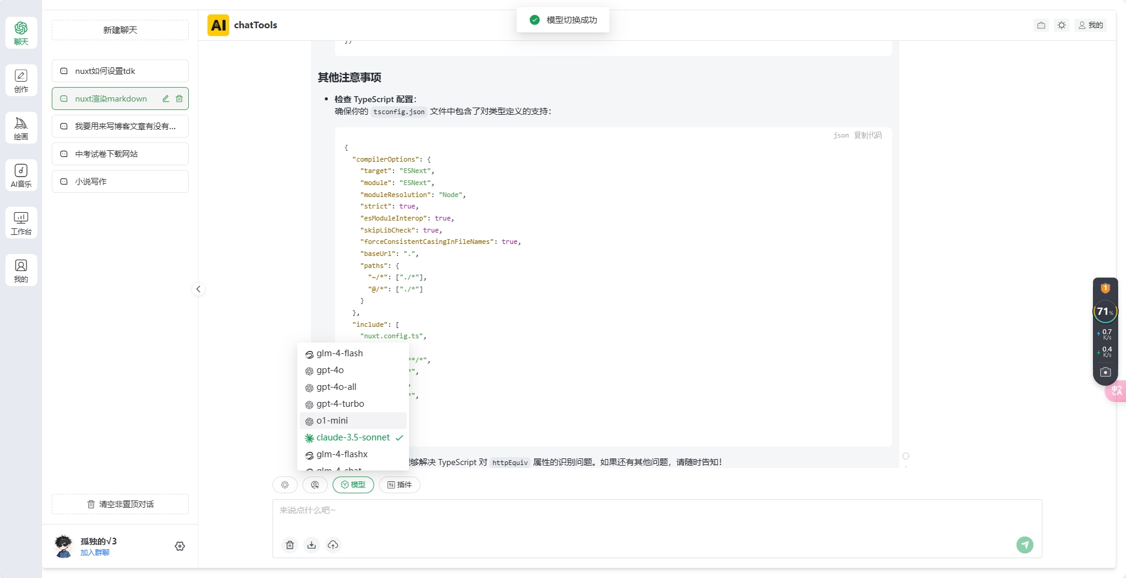Click the persona/role icon pill above input

pos(315,485)
